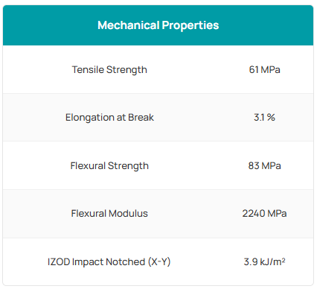Click the word Tensile in first row

(x=88, y=69)
